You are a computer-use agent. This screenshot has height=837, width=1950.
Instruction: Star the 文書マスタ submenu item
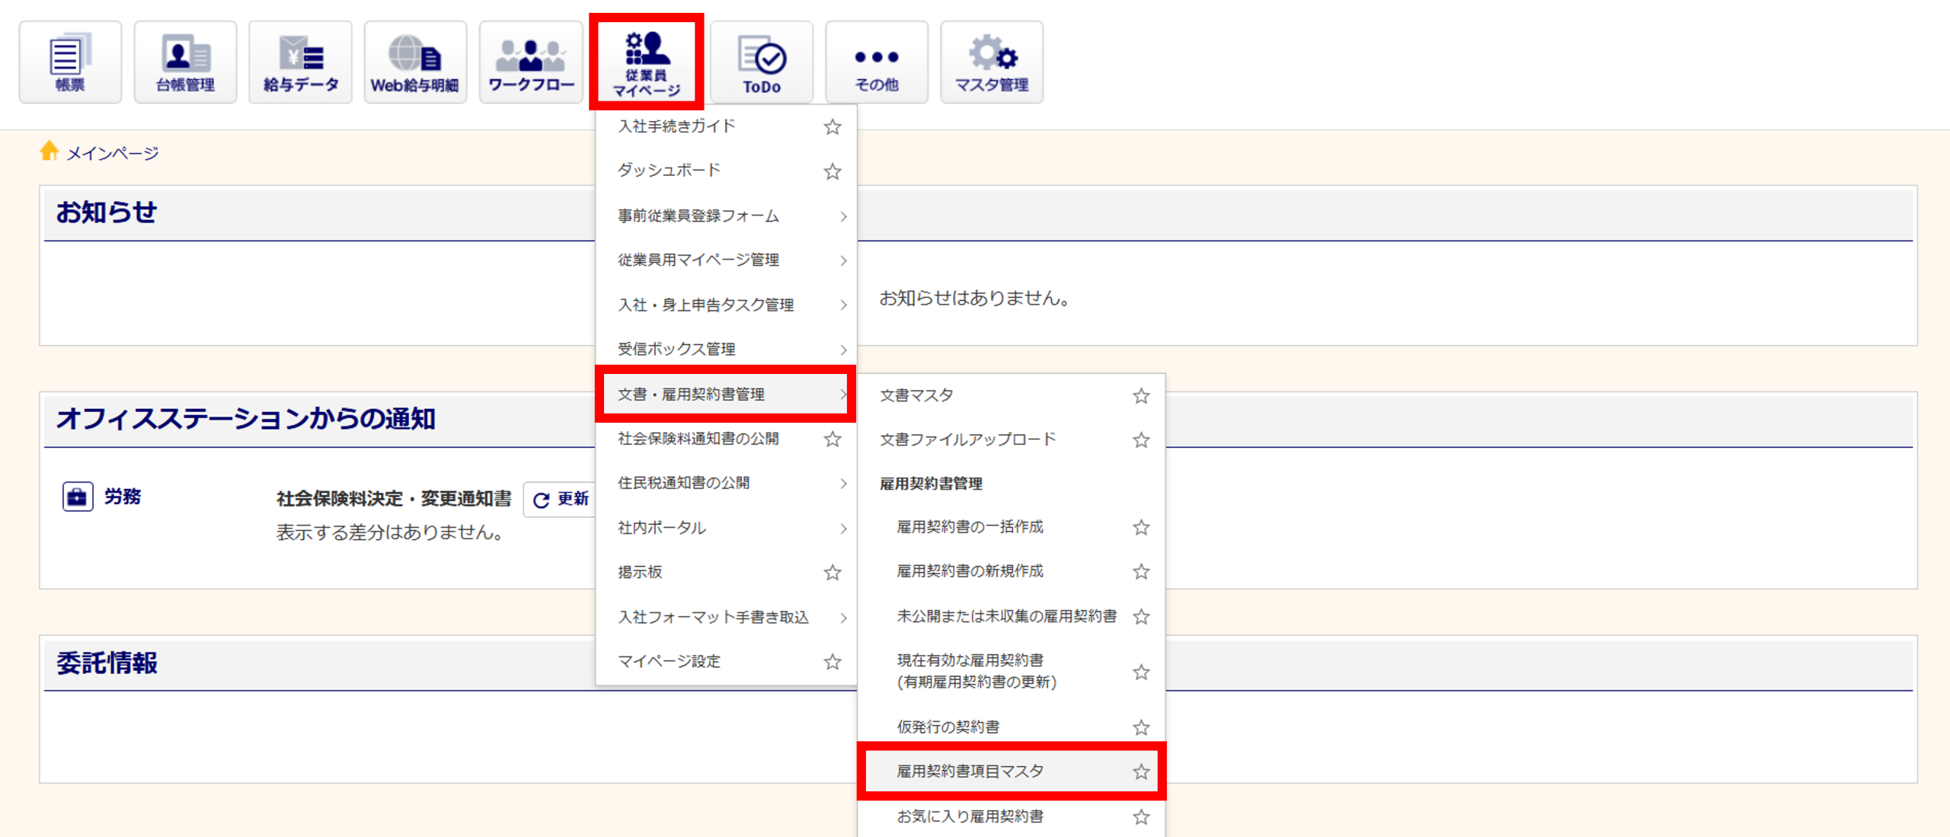[x=1141, y=395]
